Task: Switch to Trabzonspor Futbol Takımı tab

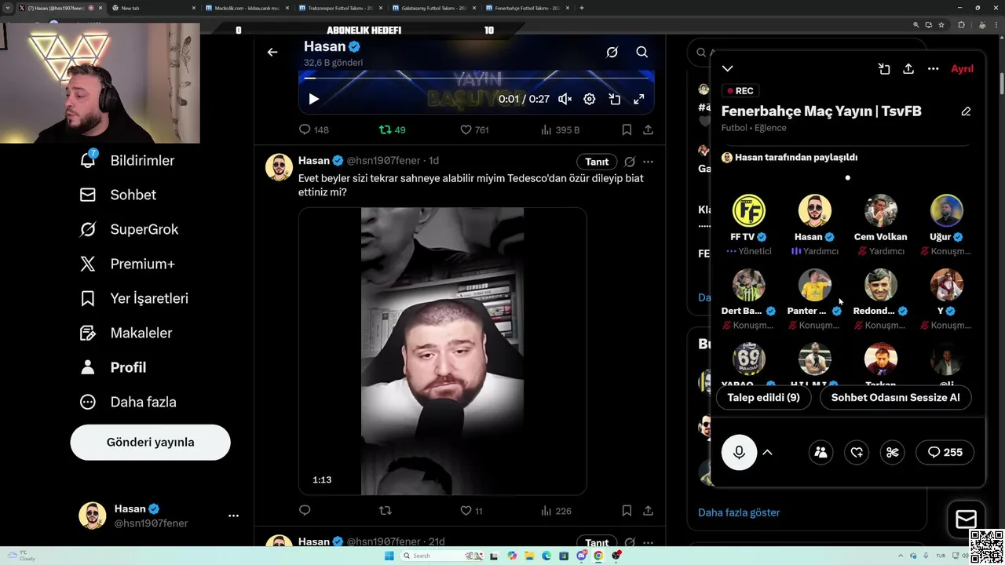Action: coord(339,8)
